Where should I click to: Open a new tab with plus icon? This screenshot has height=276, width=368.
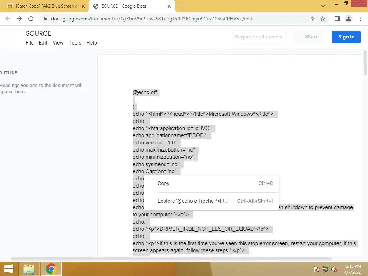pos(183,6)
